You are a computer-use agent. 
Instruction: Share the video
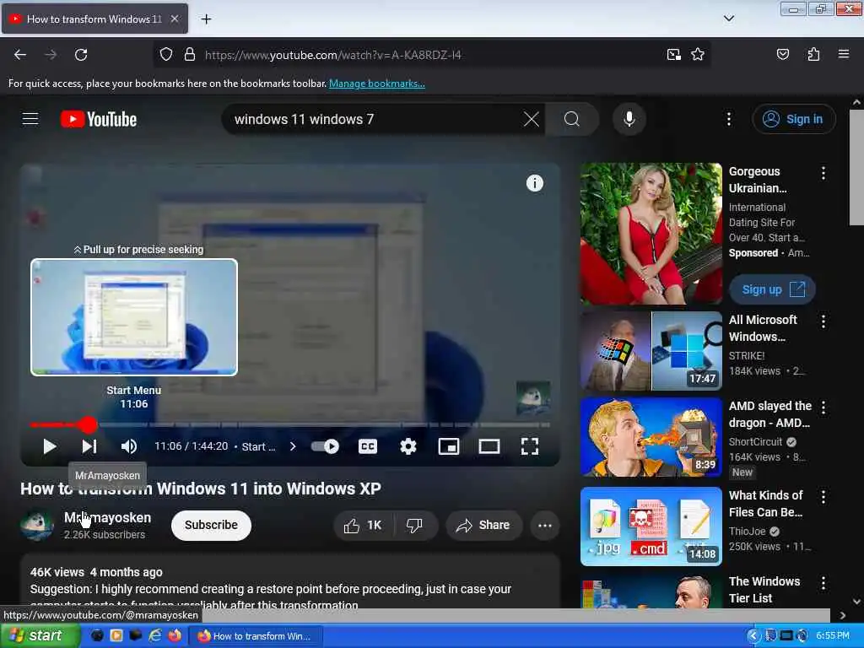click(483, 526)
